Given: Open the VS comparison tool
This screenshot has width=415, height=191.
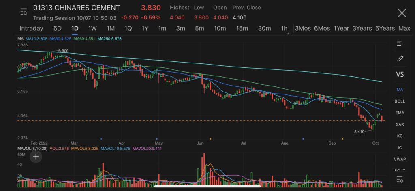Looking at the screenshot, I should tap(400, 74).
